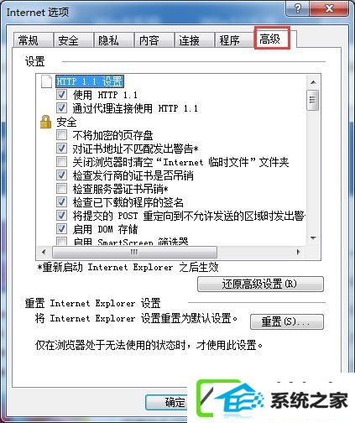Image resolution: width=355 pixels, height=423 pixels.
Task: Click the 重置(S)... button
Action: 287,321
